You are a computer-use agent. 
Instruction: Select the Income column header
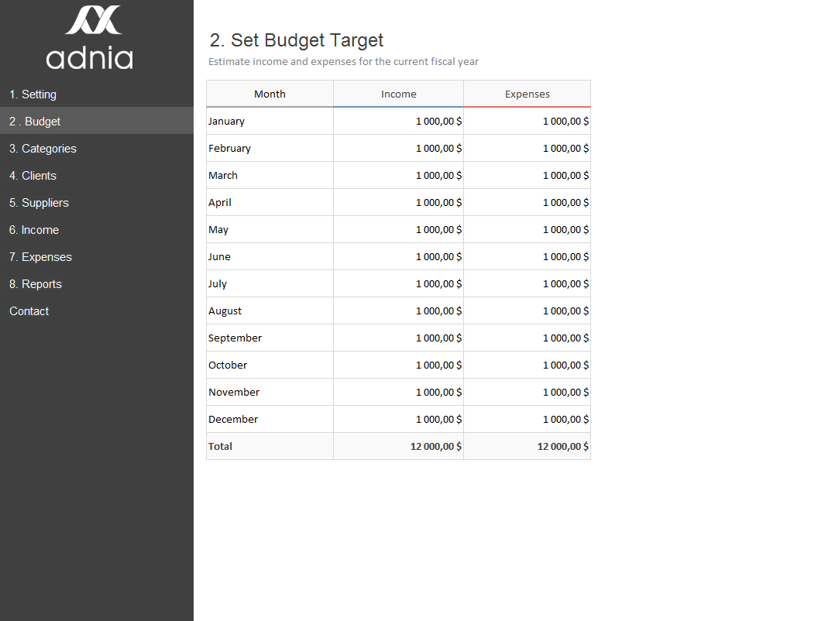click(x=398, y=94)
